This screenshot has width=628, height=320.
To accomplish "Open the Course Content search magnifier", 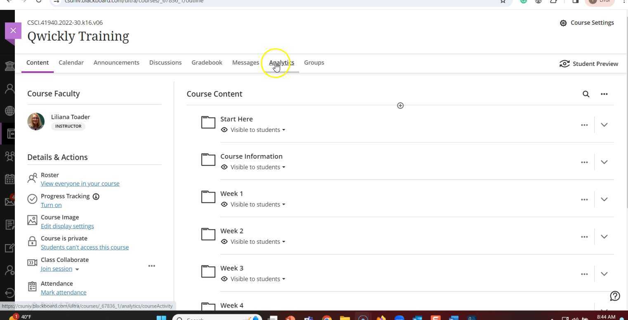I will (x=586, y=94).
